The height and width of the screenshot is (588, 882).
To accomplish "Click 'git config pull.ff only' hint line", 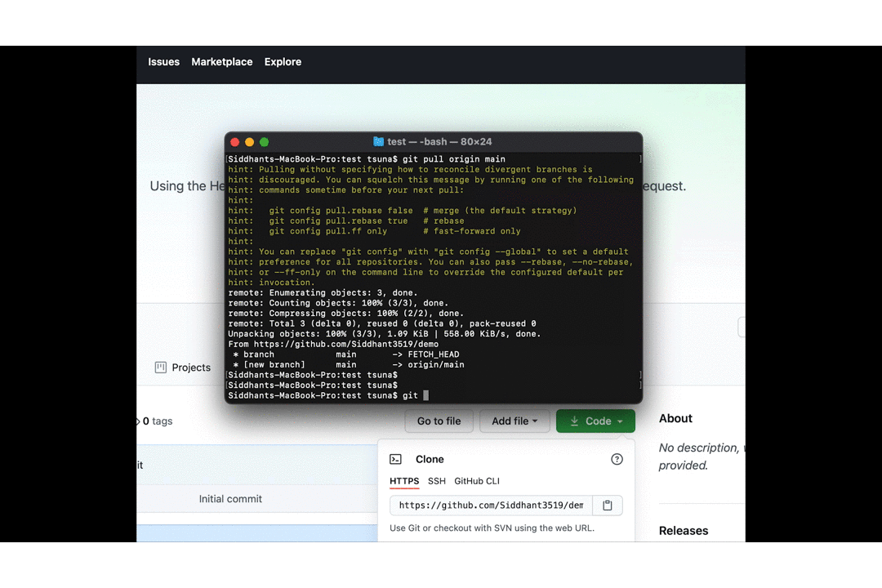I will (x=374, y=231).
